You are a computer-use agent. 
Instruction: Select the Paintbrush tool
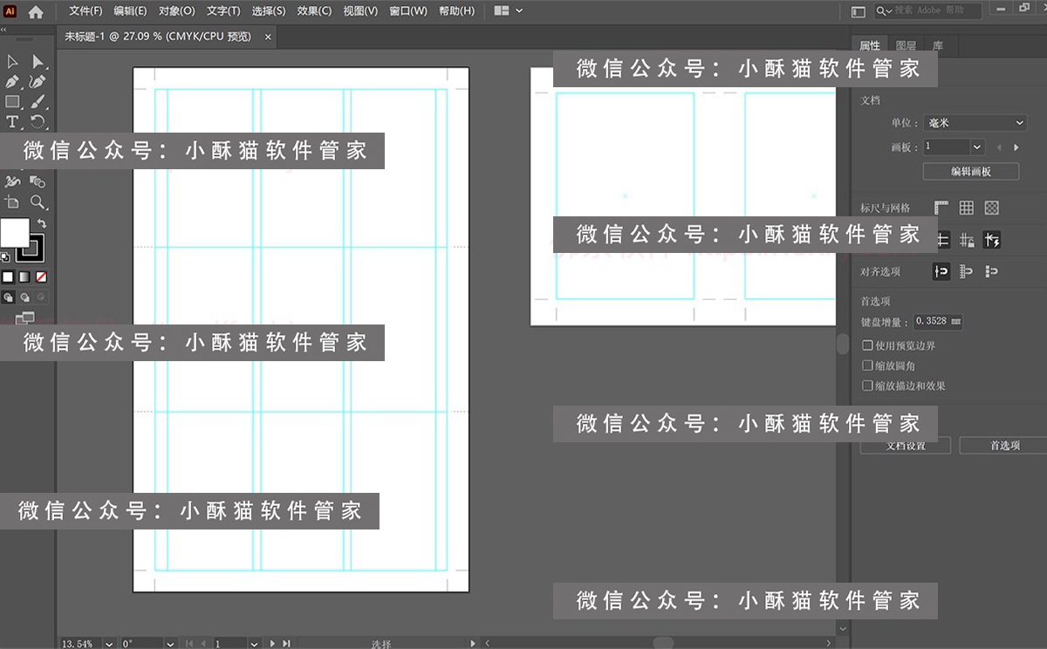(38, 101)
